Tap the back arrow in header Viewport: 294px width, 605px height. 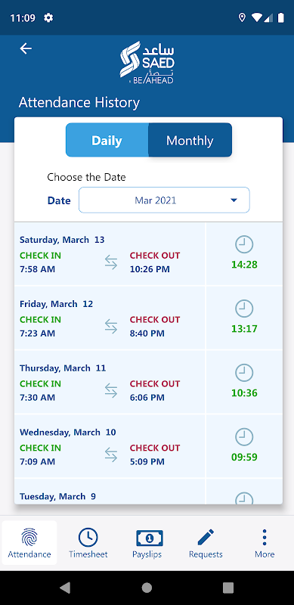point(26,48)
